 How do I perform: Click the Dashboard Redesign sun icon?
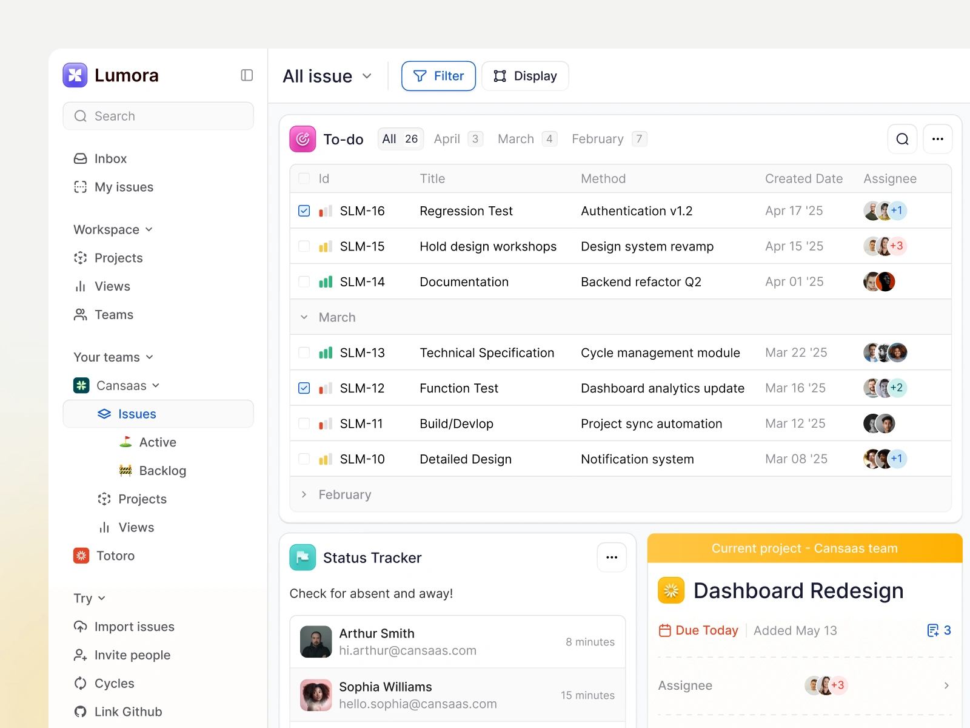click(x=671, y=590)
